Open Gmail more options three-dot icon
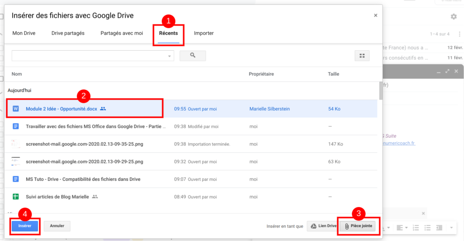Image resolution: width=464 pixels, height=241 pixels. coord(459,34)
